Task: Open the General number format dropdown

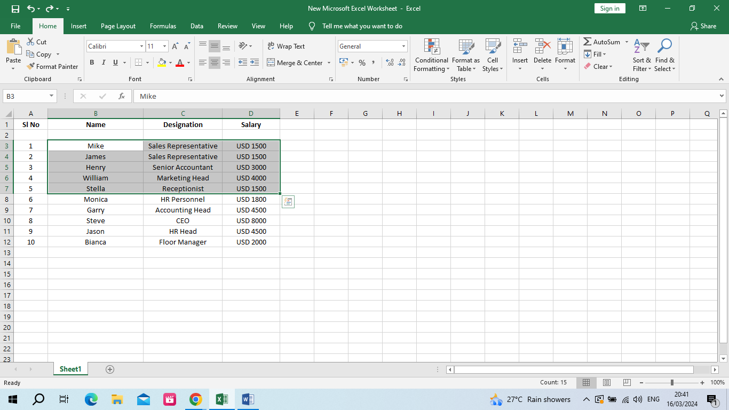Action: coord(403,46)
